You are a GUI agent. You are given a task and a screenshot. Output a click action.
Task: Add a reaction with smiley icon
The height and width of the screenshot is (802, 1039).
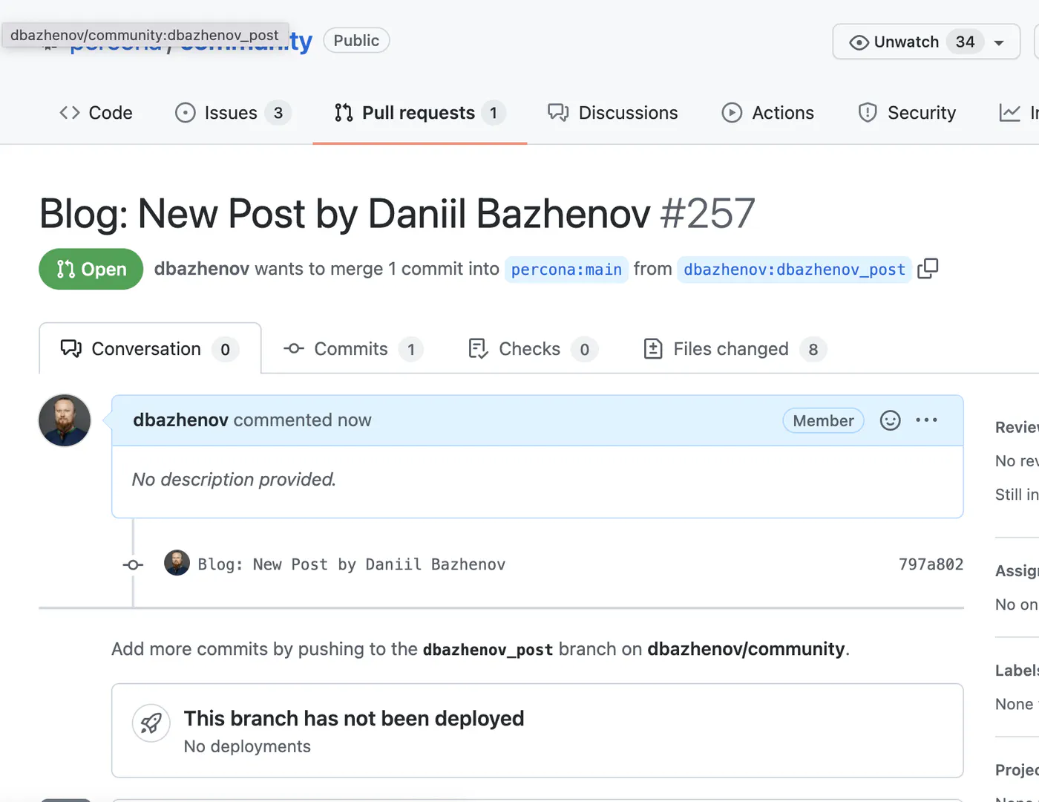pos(890,421)
